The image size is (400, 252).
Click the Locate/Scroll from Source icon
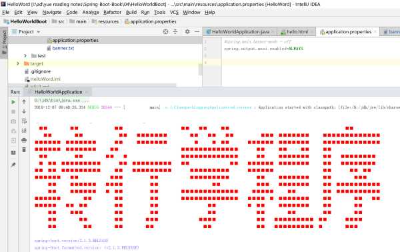pyautogui.click(x=165, y=31)
